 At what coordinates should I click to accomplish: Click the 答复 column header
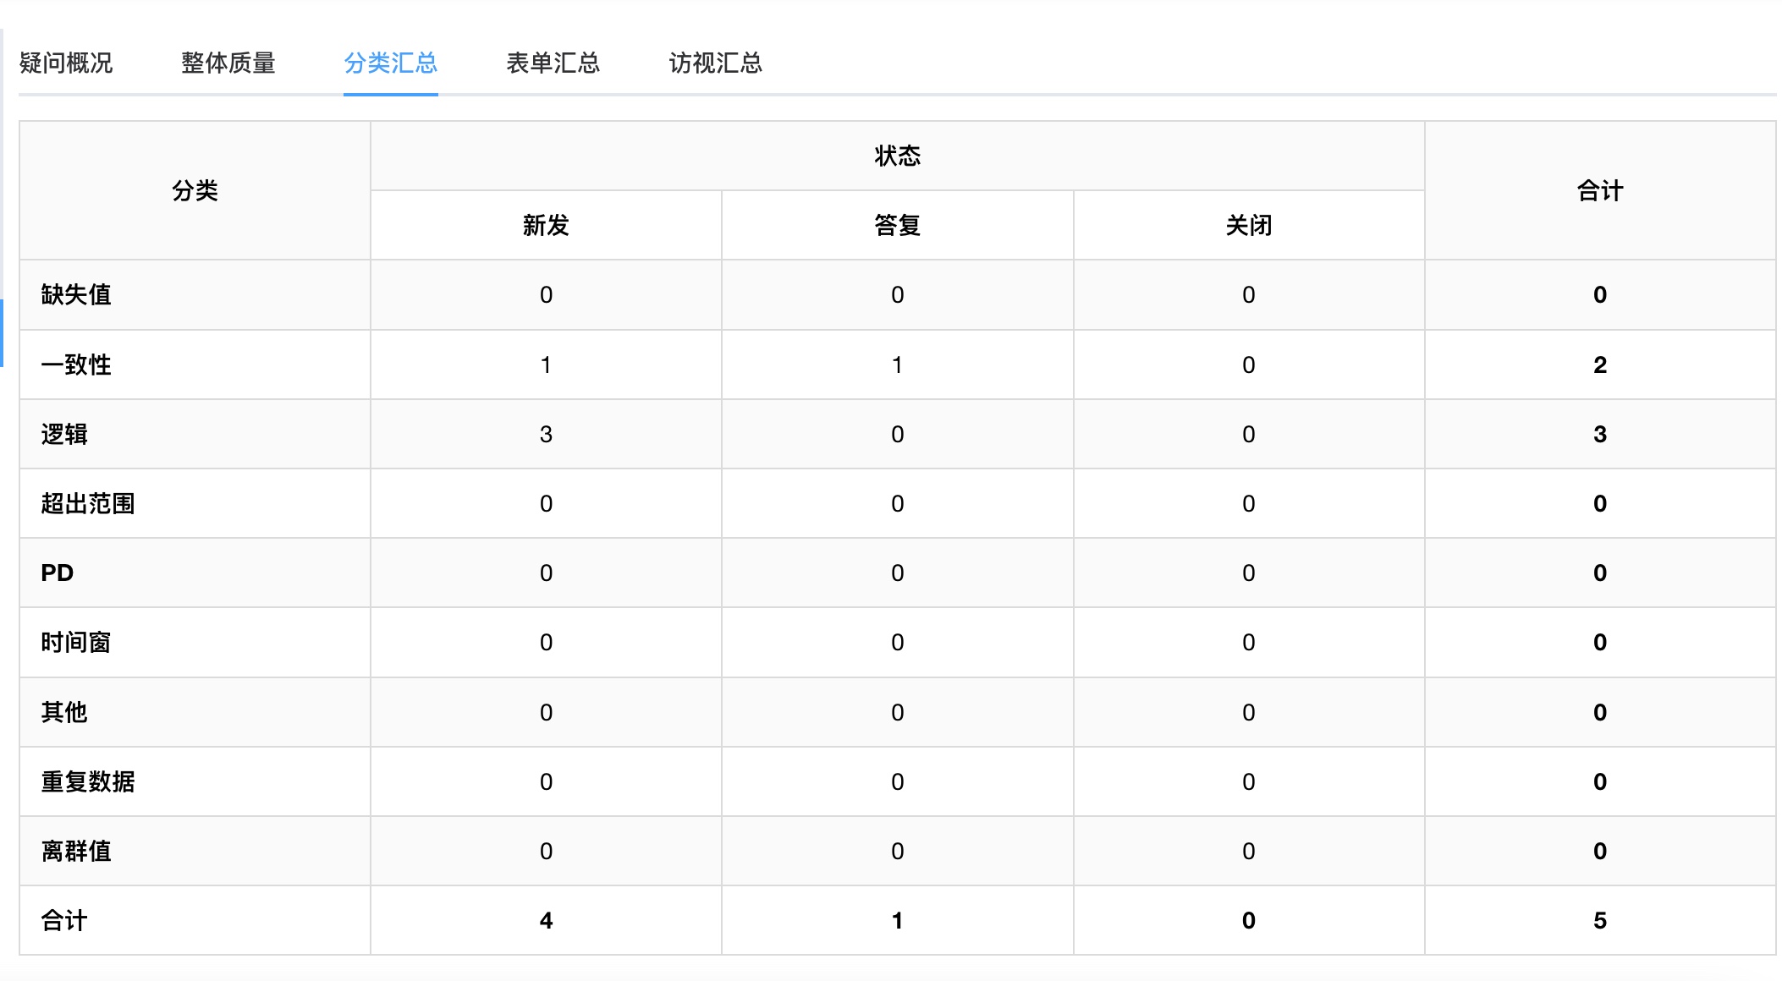[897, 225]
